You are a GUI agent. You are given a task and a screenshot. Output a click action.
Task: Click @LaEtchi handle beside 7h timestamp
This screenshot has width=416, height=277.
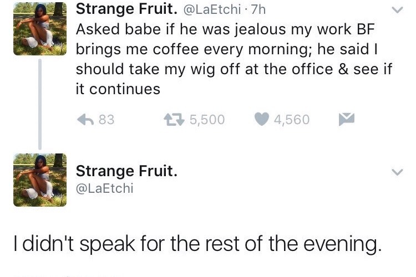(212, 9)
